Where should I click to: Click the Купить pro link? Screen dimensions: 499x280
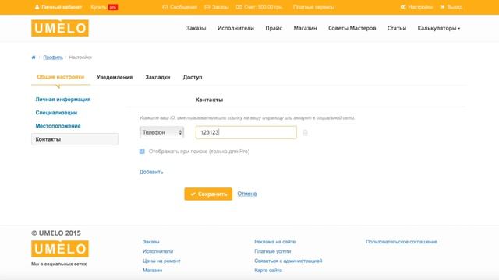(x=104, y=7)
